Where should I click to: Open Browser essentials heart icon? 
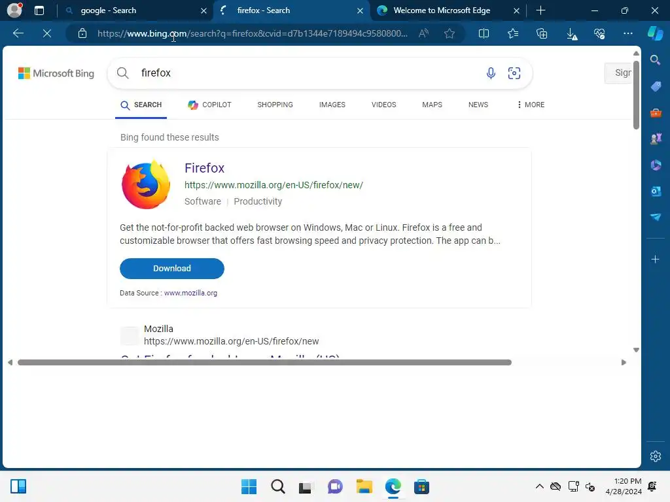click(x=599, y=33)
